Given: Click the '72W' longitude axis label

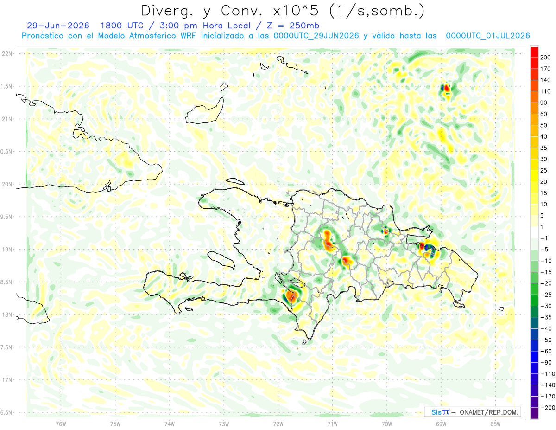Looking at the screenshot, I should coord(278,424).
